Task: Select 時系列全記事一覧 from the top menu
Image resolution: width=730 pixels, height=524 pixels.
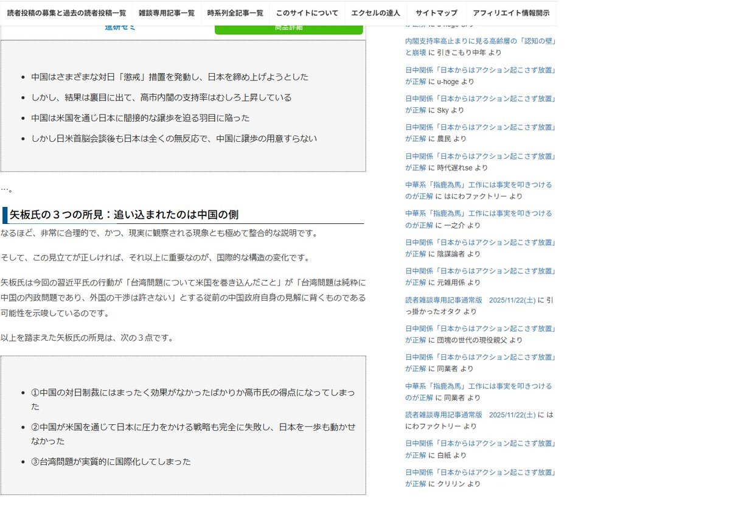Action: coord(235,13)
